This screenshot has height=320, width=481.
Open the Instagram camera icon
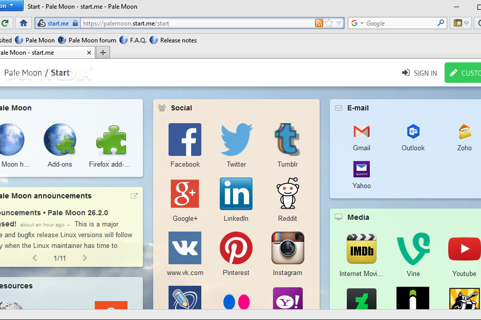pyautogui.click(x=287, y=248)
